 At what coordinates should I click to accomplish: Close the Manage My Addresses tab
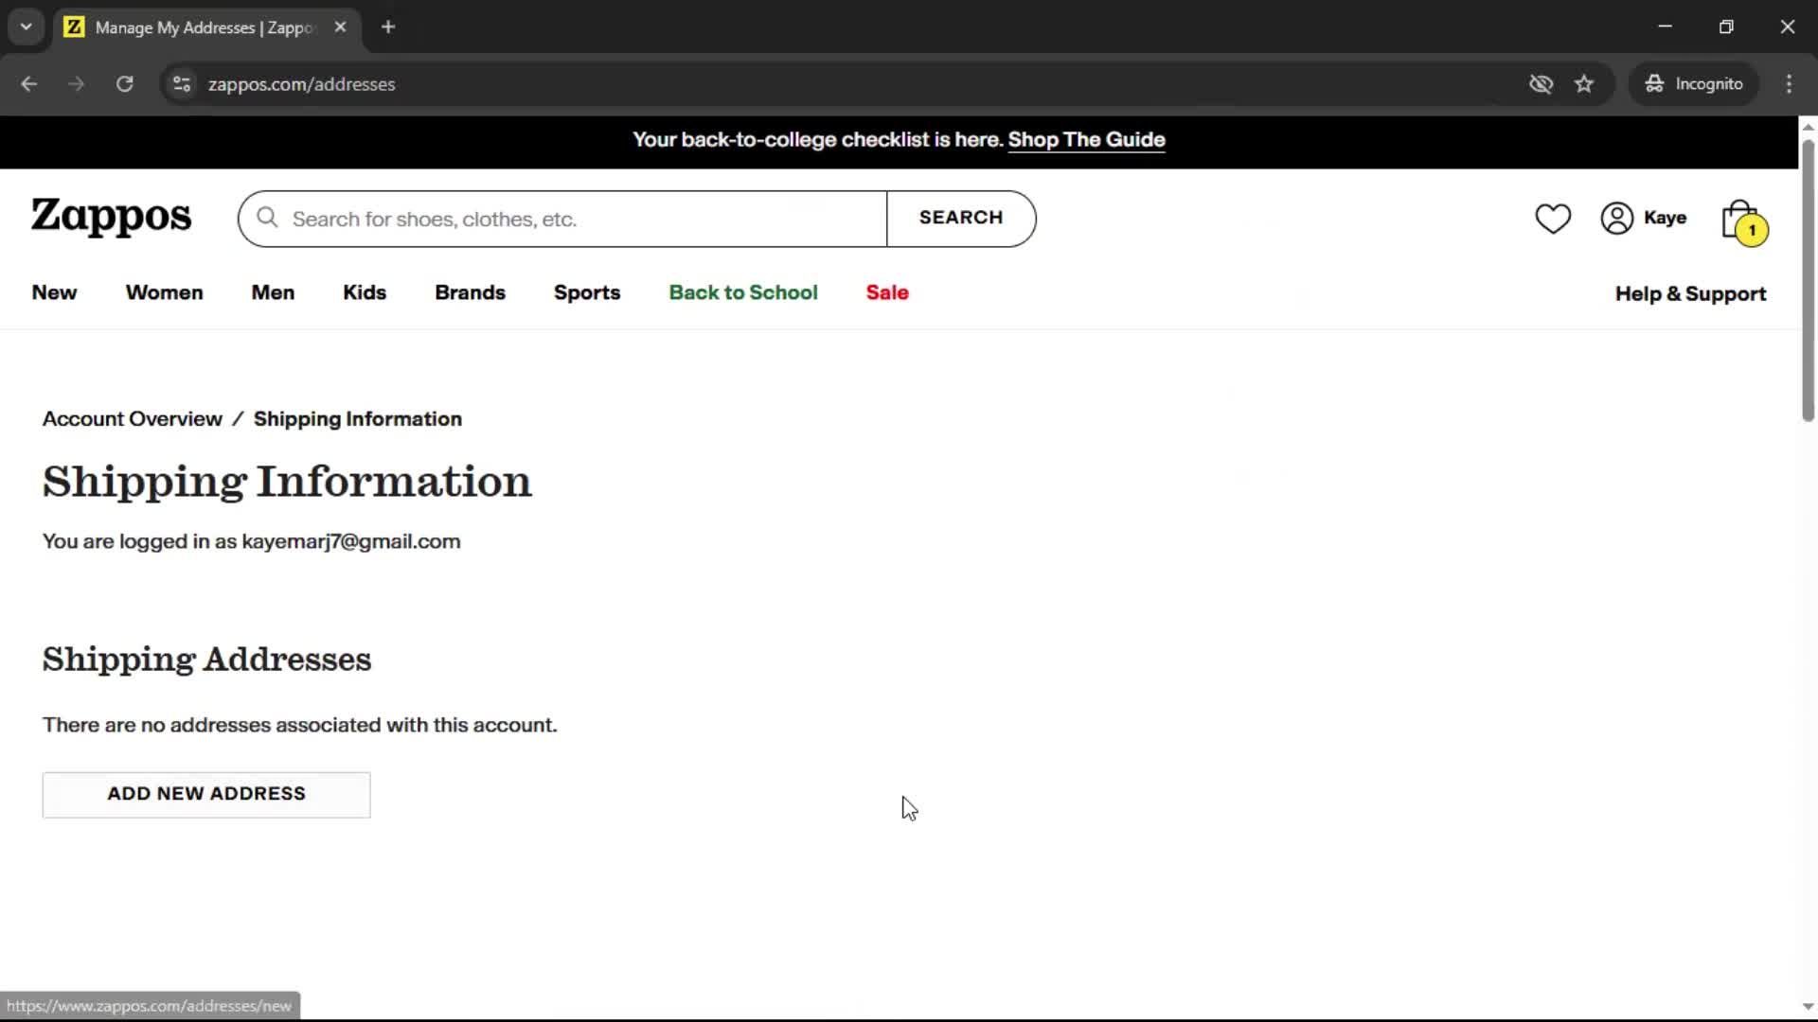click(x=340, y=27)
